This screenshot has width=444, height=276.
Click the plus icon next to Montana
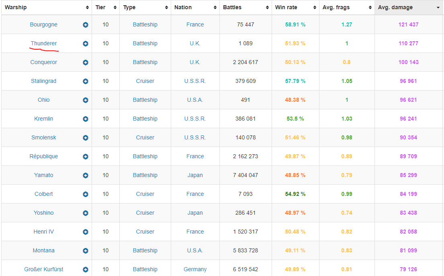[85, 251]
